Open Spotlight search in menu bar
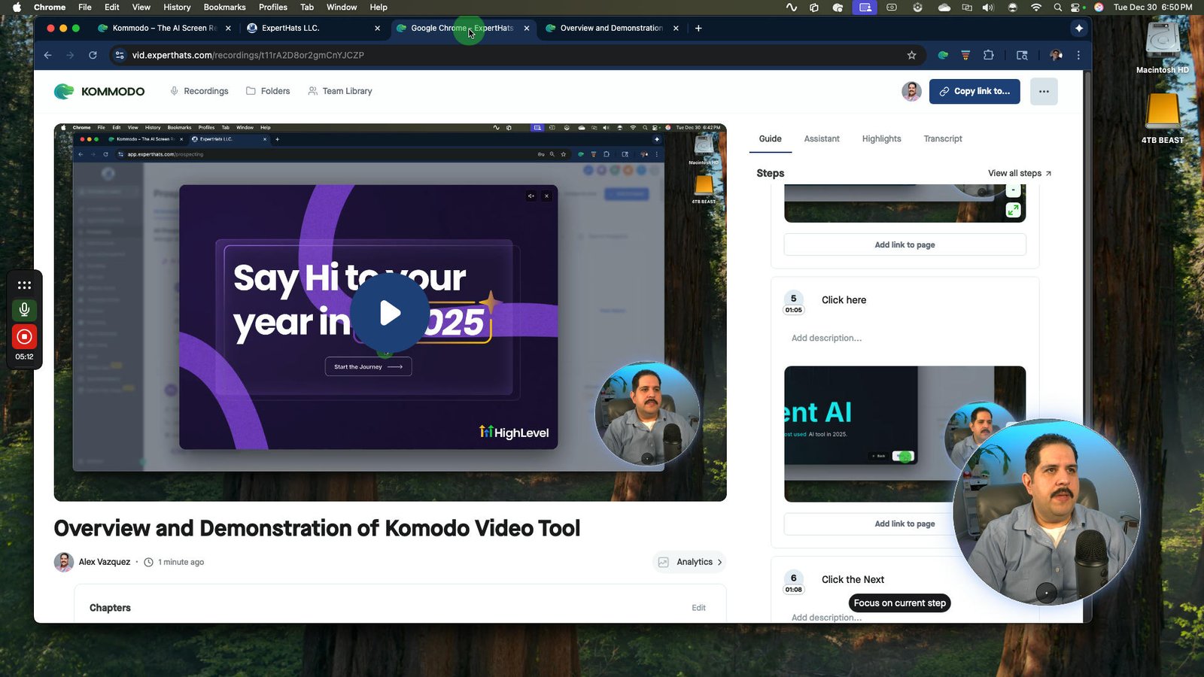The height and width of the screenshot is (677, 1204). (x=1057, y=7)
